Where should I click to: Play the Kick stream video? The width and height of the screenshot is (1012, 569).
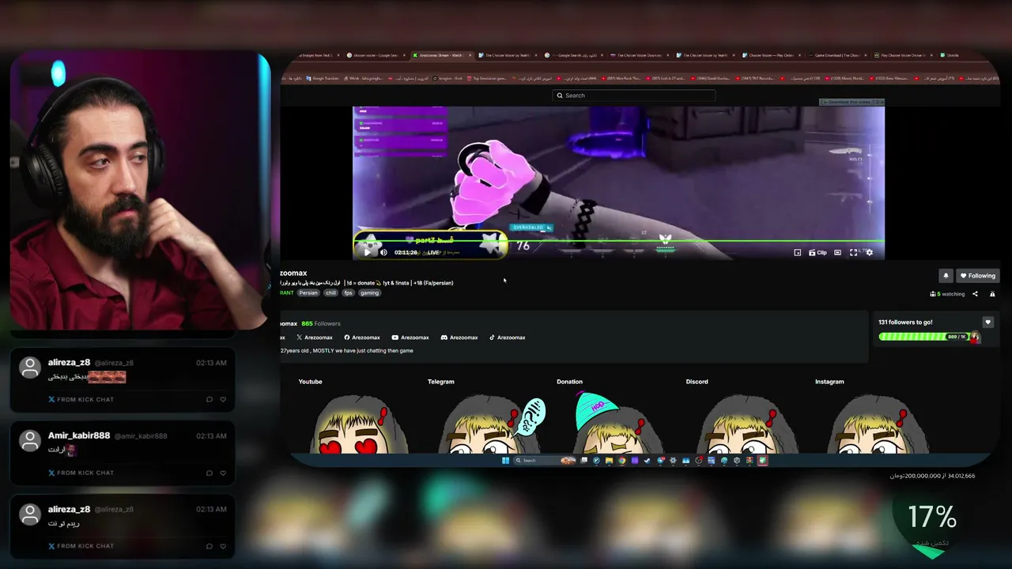367,252
